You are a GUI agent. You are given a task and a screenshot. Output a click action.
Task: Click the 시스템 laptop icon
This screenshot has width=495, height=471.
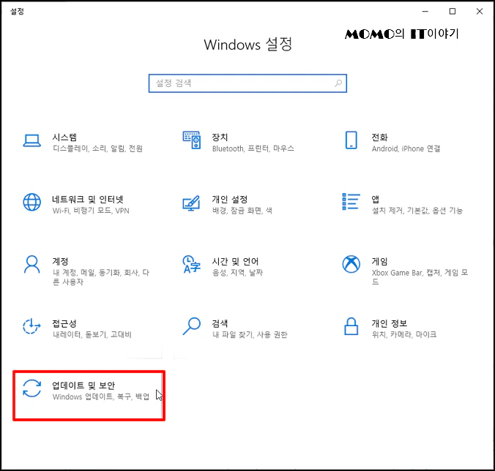[x=32, y=140]
